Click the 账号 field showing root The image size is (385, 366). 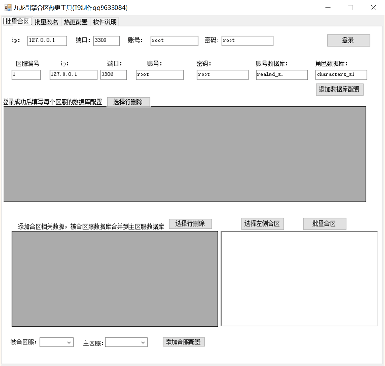174,40
